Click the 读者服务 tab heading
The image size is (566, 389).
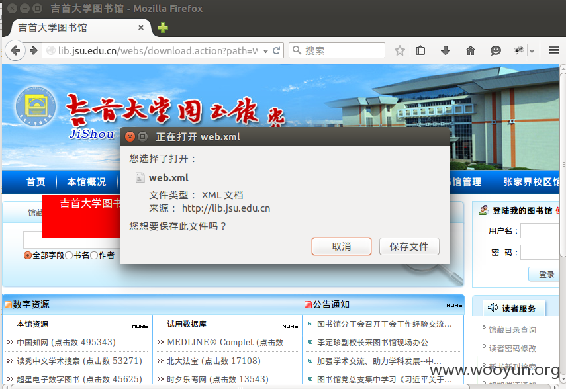(512, 308)
